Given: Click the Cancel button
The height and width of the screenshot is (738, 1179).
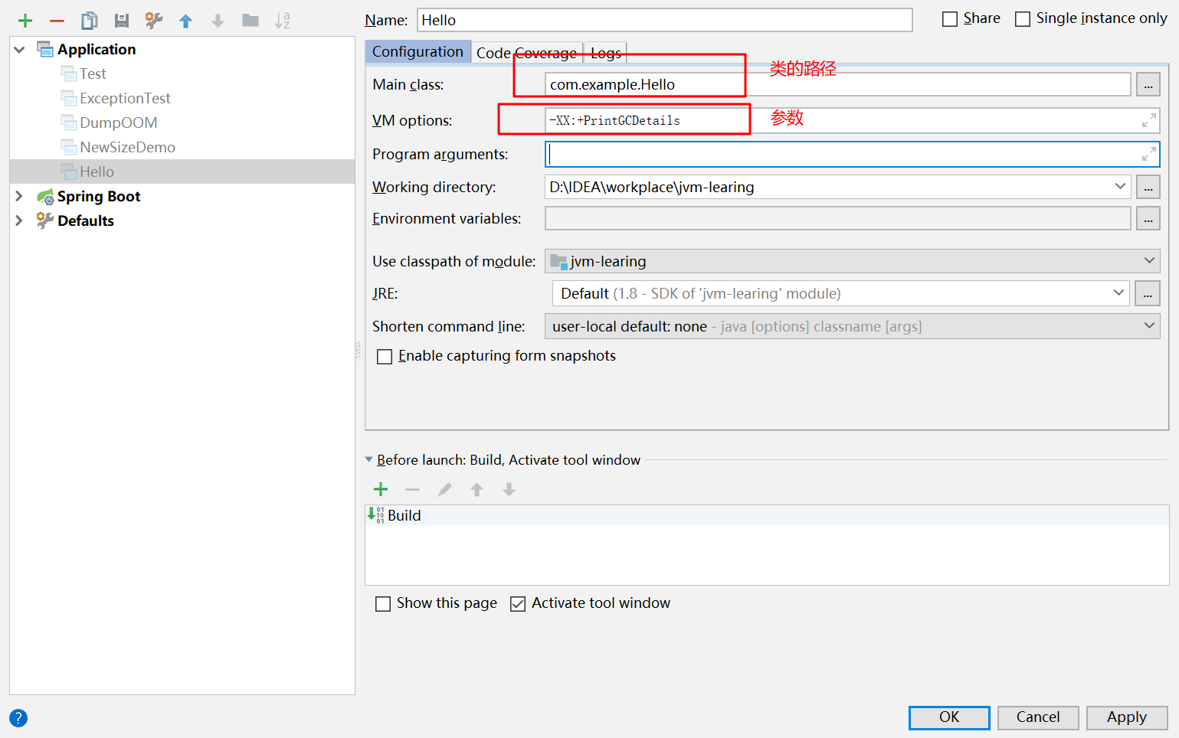Looking at the screenshot, I should tap(1038, 717).
